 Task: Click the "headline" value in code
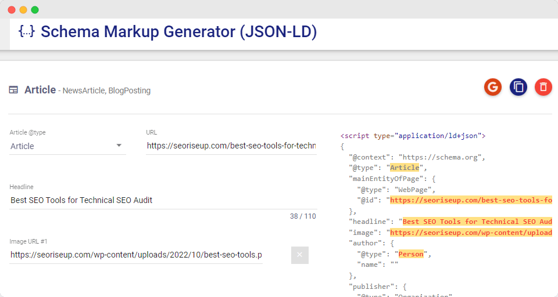[477, 222]
